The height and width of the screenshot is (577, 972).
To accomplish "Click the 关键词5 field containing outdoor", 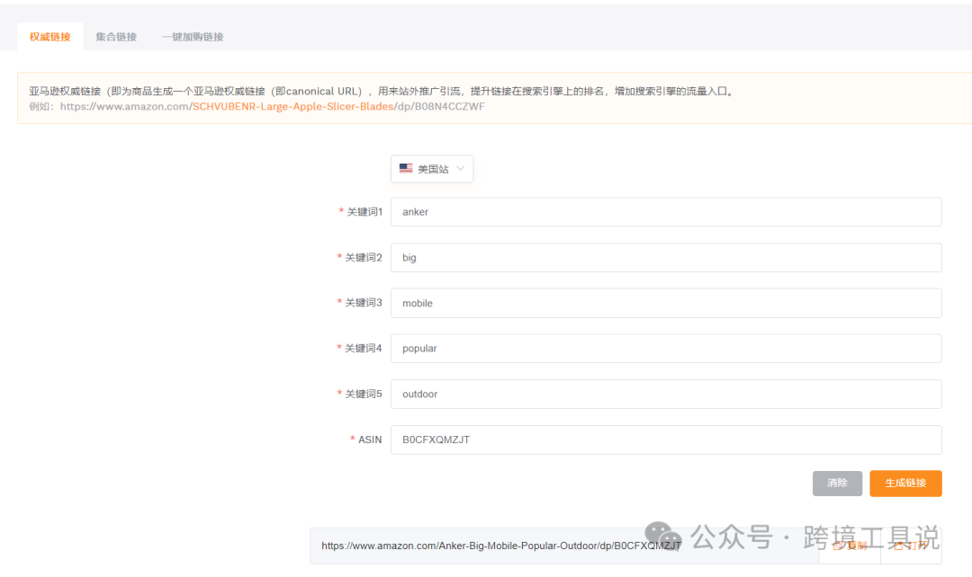I will [x=666, y=394].
